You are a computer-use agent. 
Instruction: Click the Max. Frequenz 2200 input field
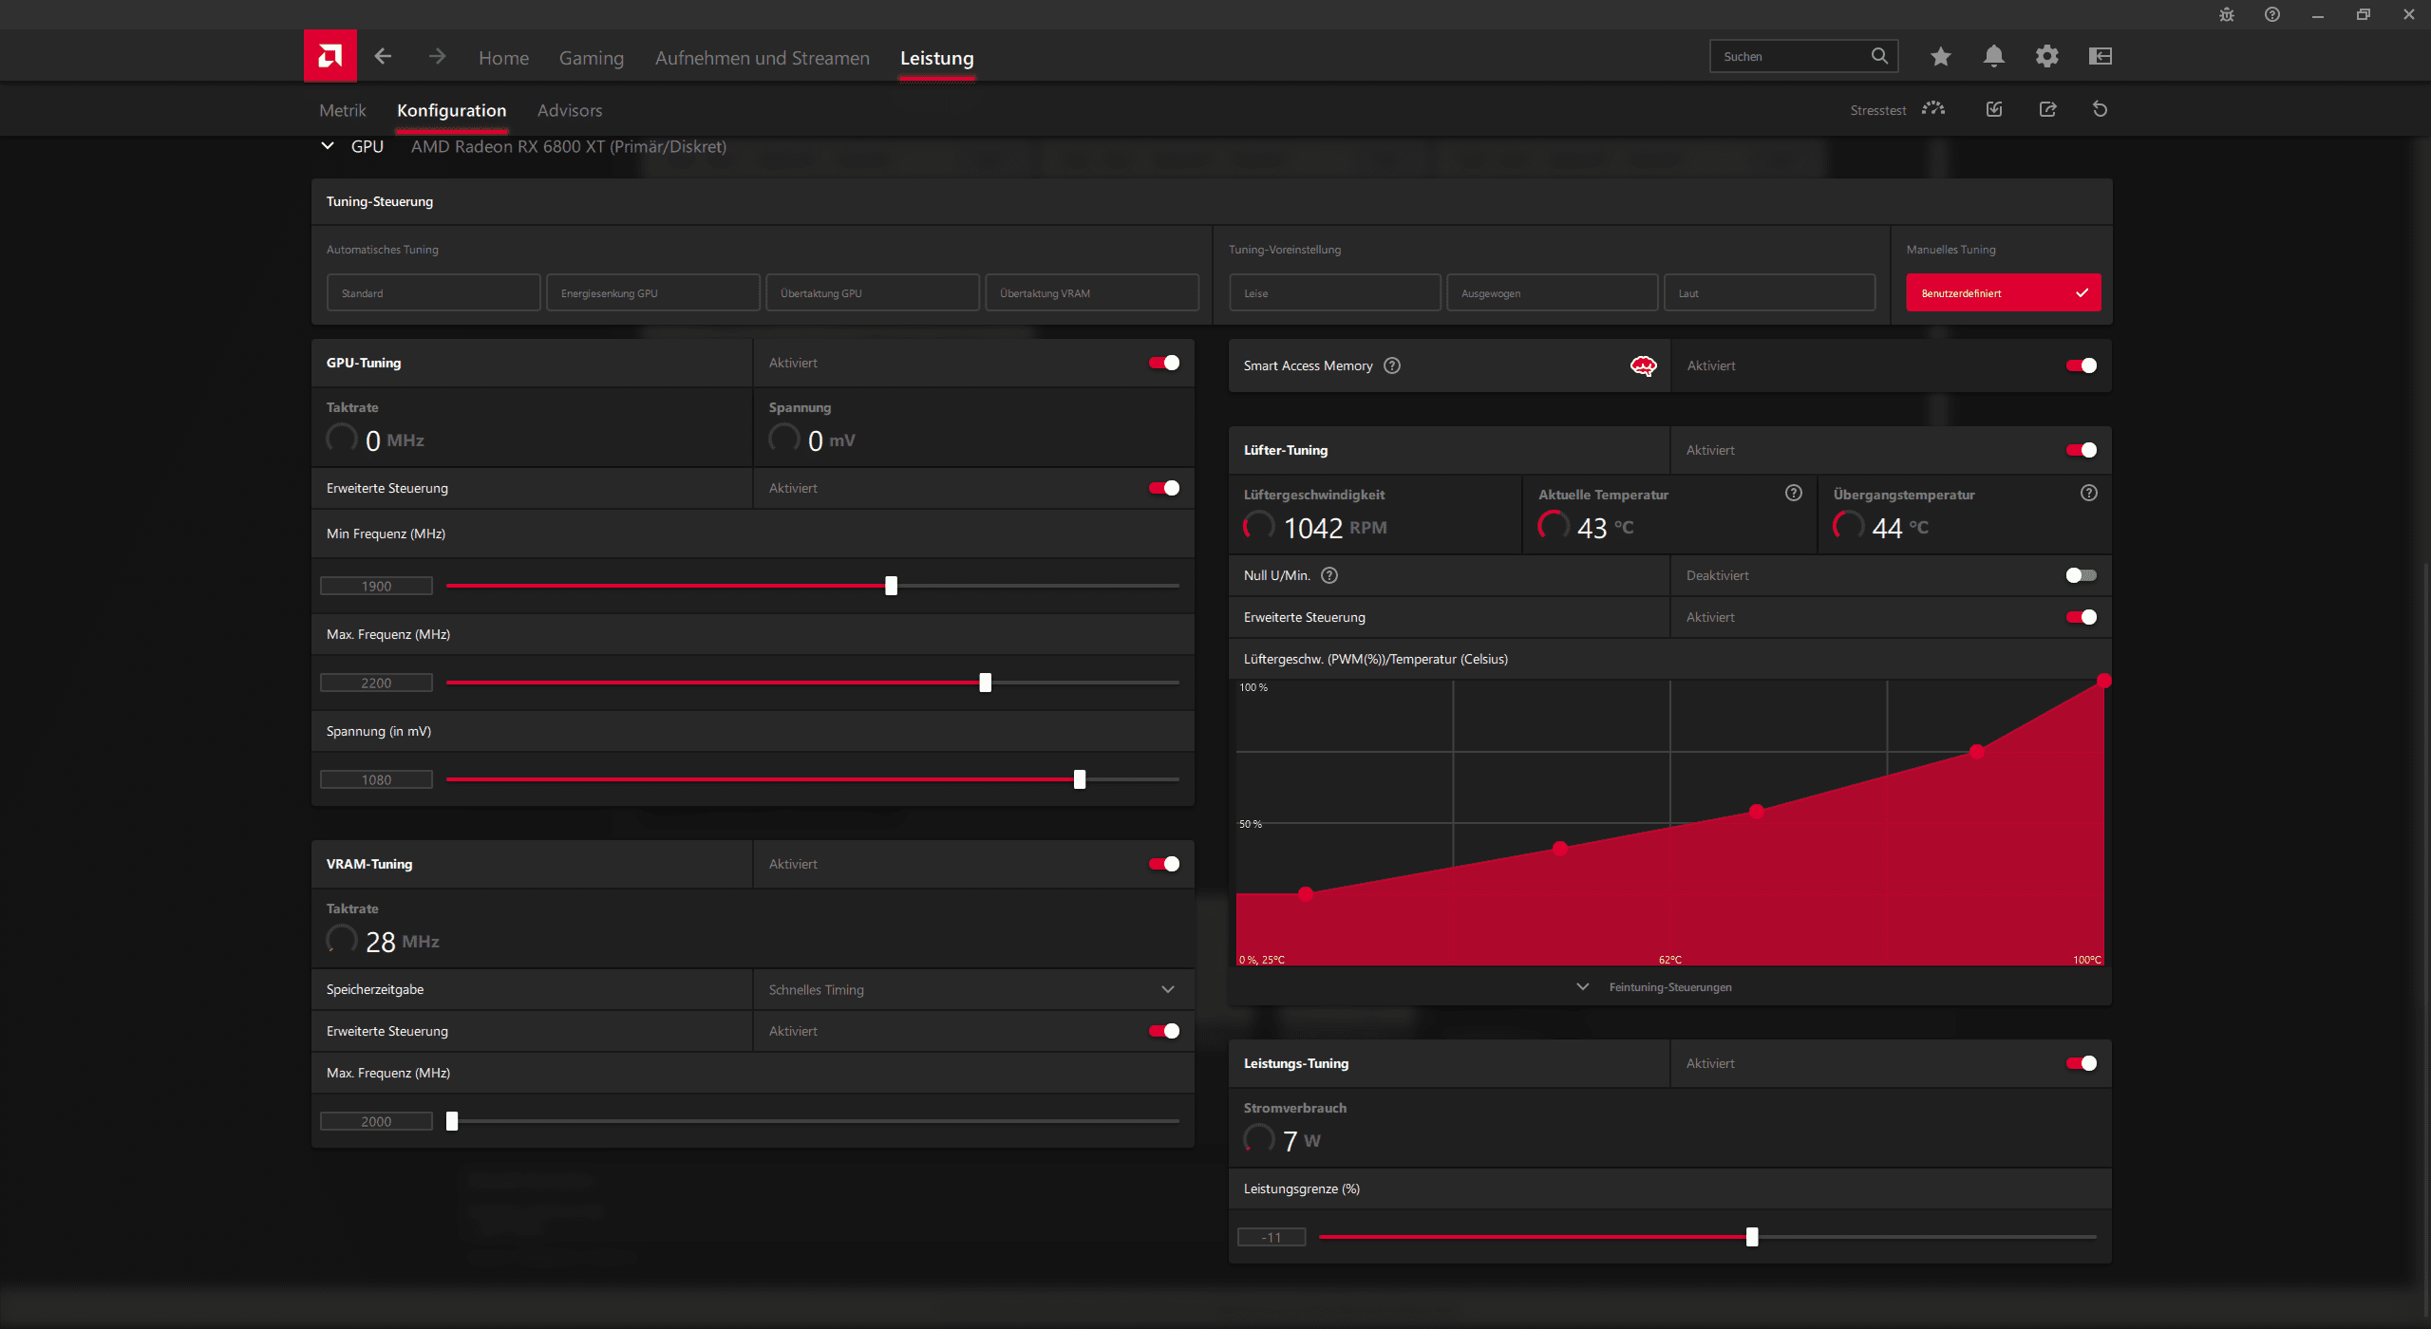(x=376, y=683)
